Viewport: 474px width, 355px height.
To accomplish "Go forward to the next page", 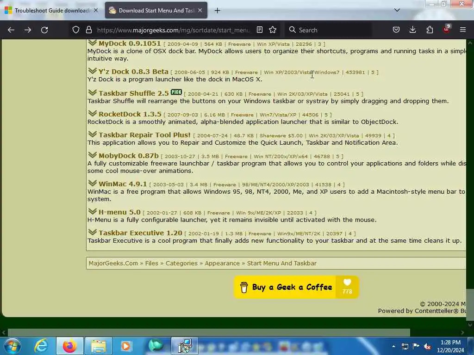I will click(27, 30).
